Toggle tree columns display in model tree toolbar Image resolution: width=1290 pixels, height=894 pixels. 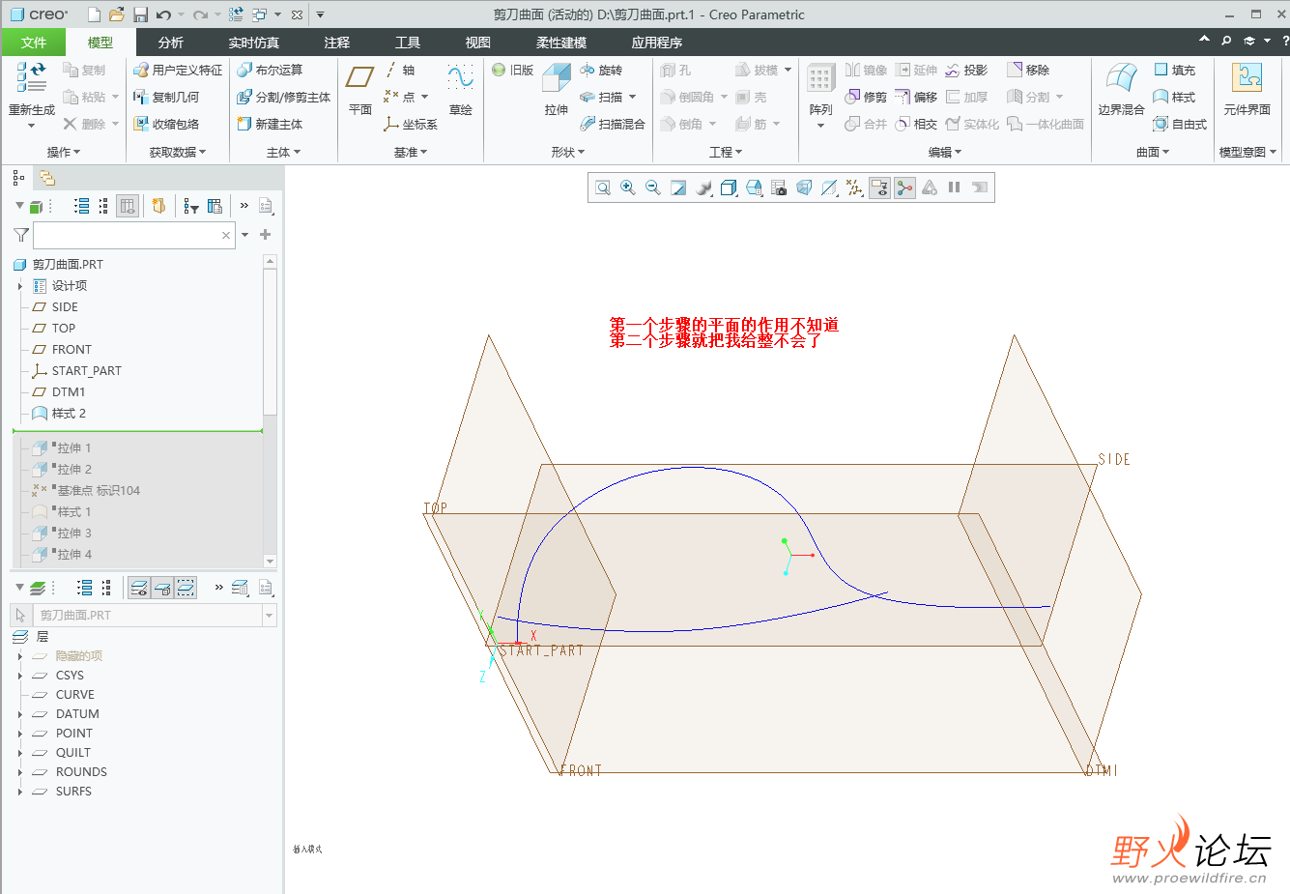(128, 206)
